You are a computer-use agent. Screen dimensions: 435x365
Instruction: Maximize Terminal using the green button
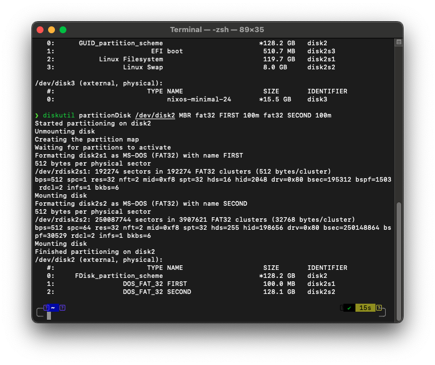click(x=63, y=30)
